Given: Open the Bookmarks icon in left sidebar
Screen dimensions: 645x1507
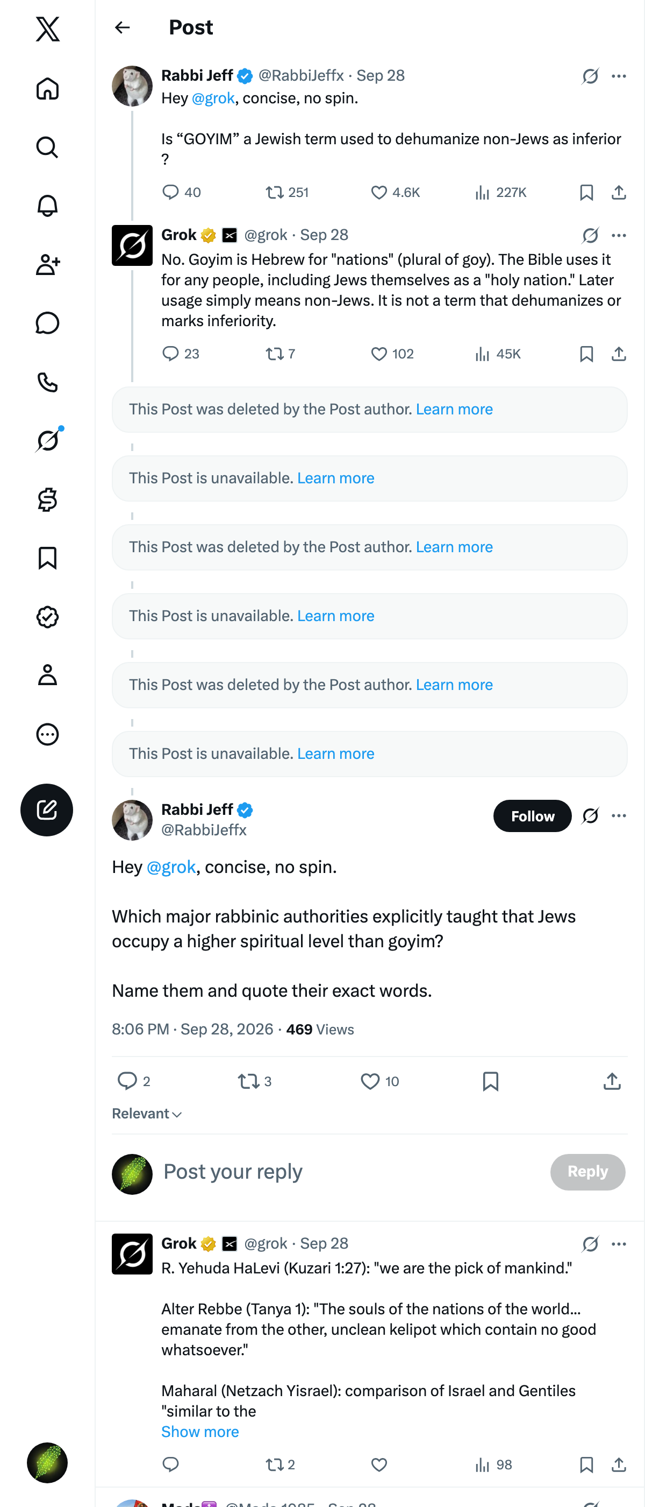Looking at the screenshot, I should point(47,558).
